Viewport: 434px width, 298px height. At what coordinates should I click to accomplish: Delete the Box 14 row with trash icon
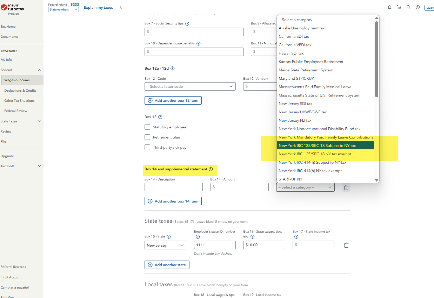[x=346, y=187]
